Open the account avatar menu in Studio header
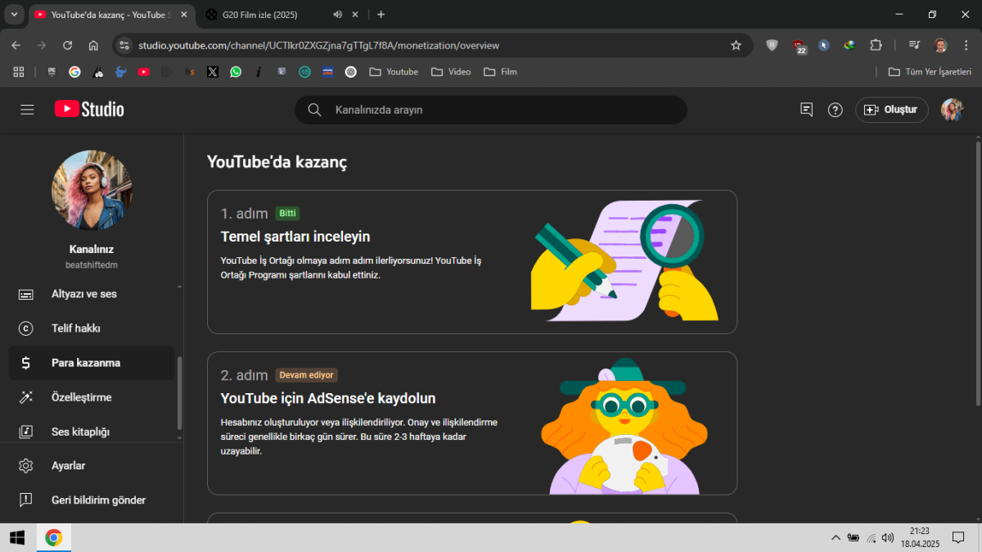 tap(952, 110)
